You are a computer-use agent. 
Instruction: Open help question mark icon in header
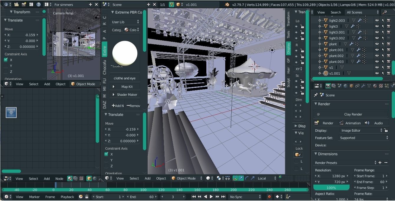tap(38, 4)
